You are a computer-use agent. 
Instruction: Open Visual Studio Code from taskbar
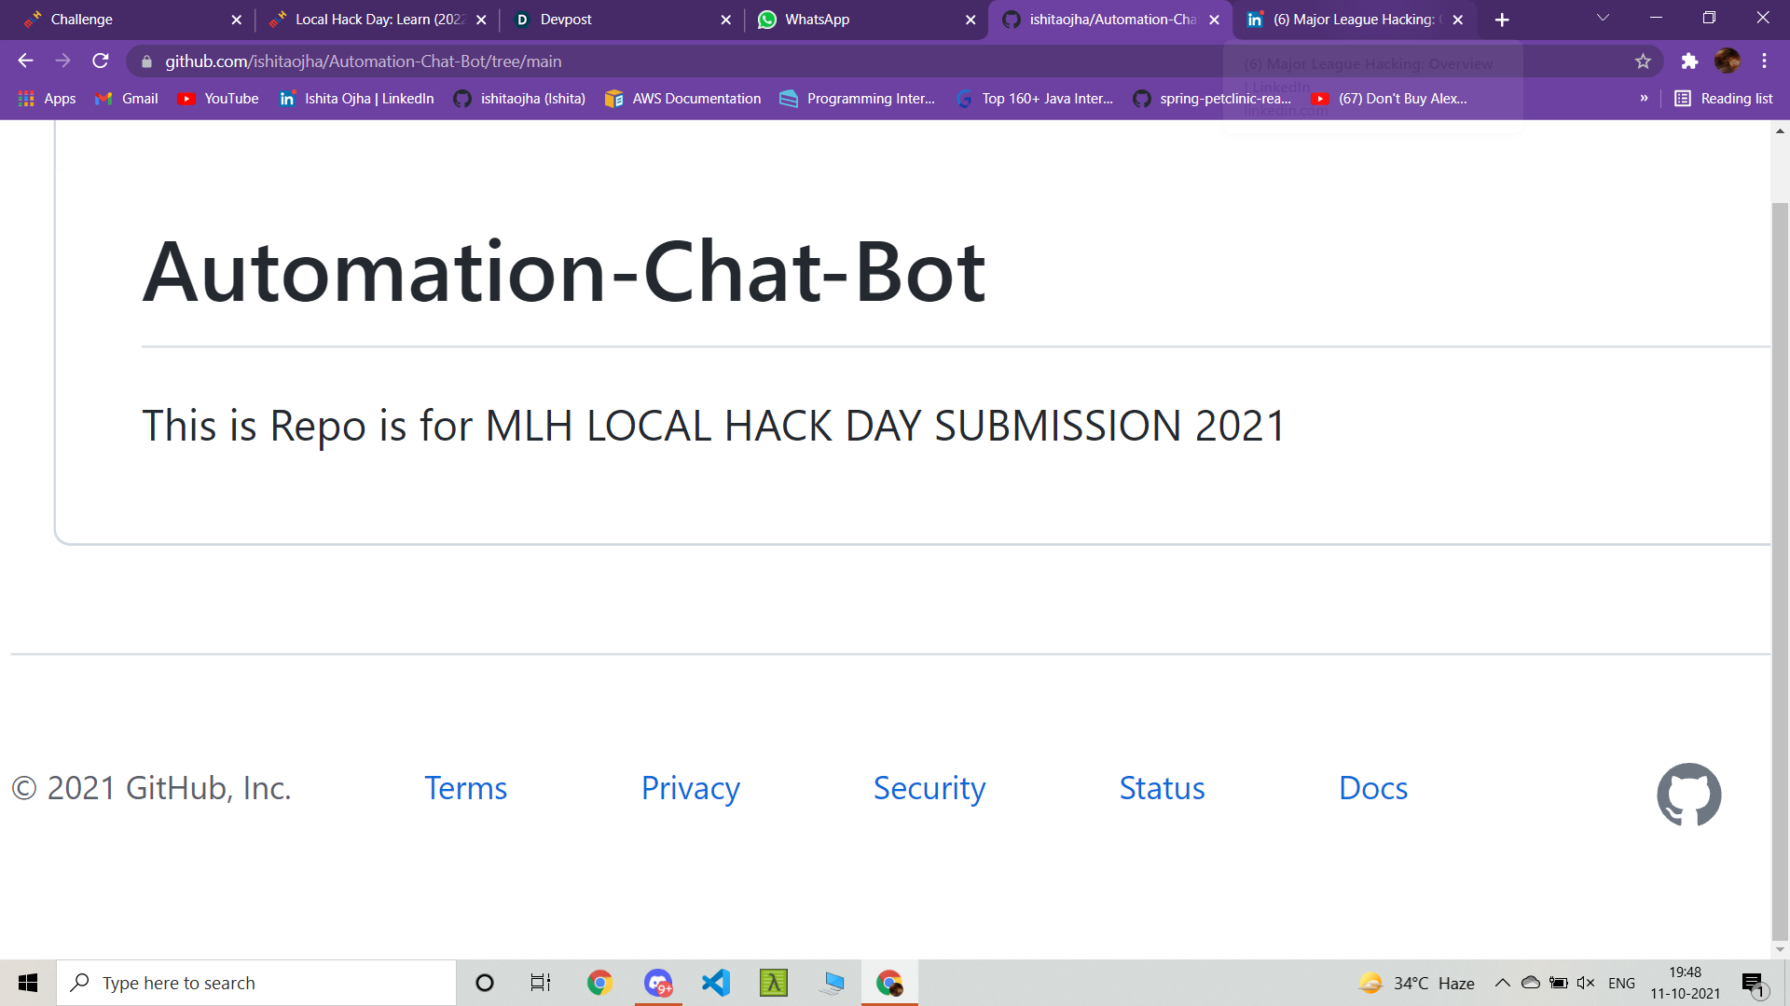coord(716,983)
